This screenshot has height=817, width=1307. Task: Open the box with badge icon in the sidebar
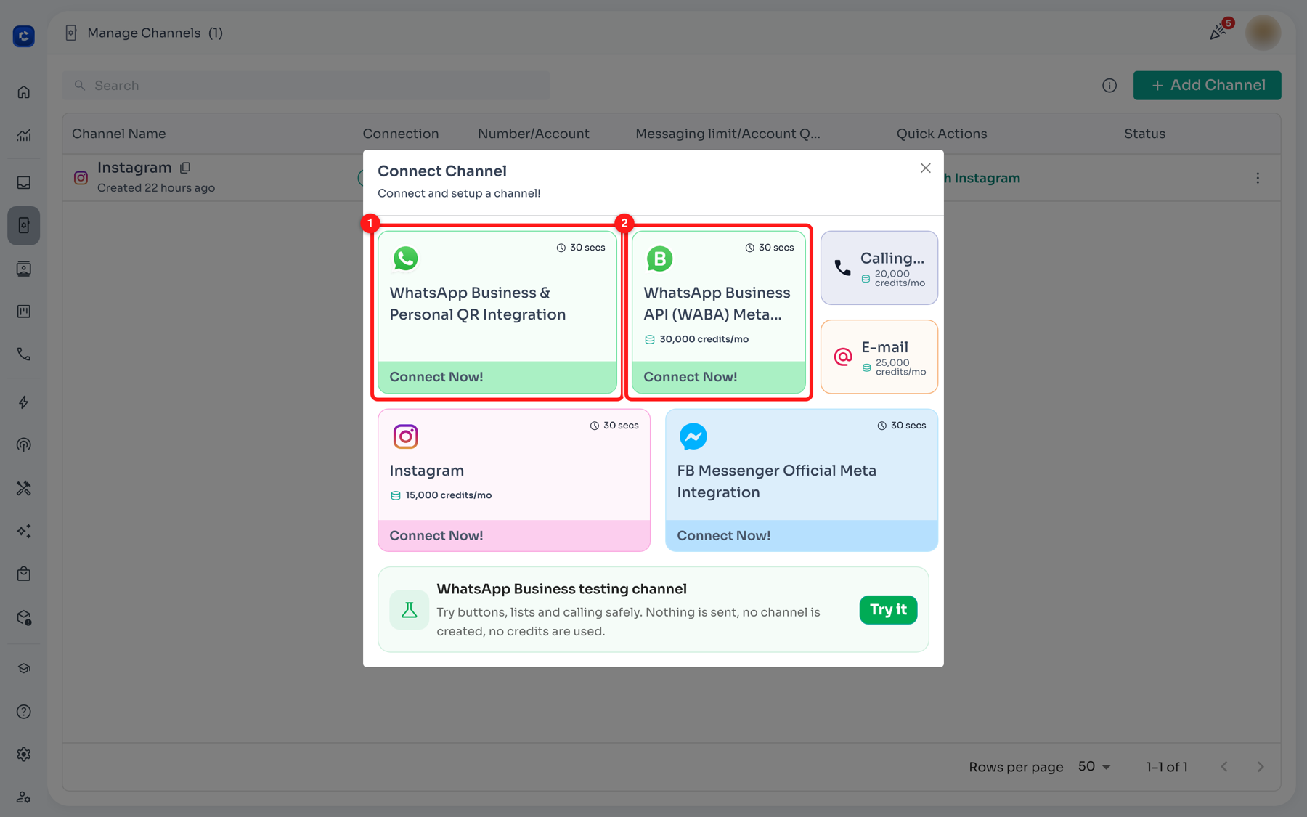point(24,617)
